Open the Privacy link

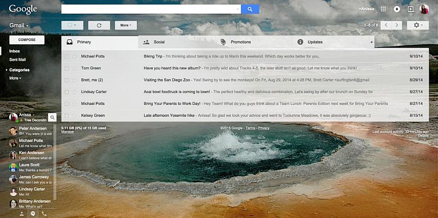click(264, 128)
